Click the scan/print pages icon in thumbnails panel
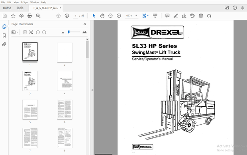 click(x=31, y=32)
